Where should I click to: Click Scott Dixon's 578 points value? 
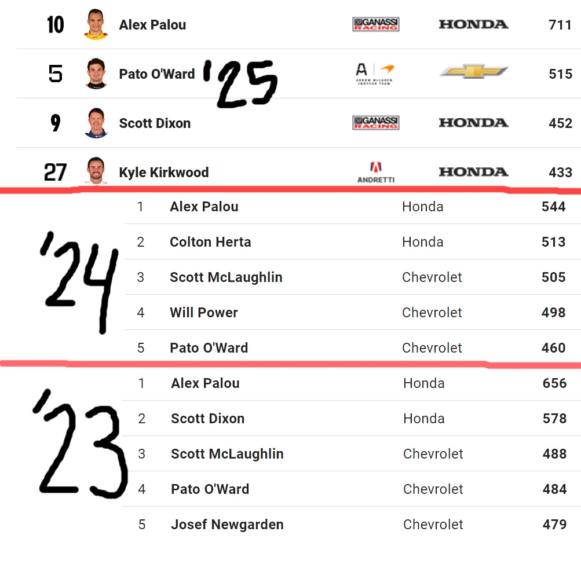tap(554, 419)
